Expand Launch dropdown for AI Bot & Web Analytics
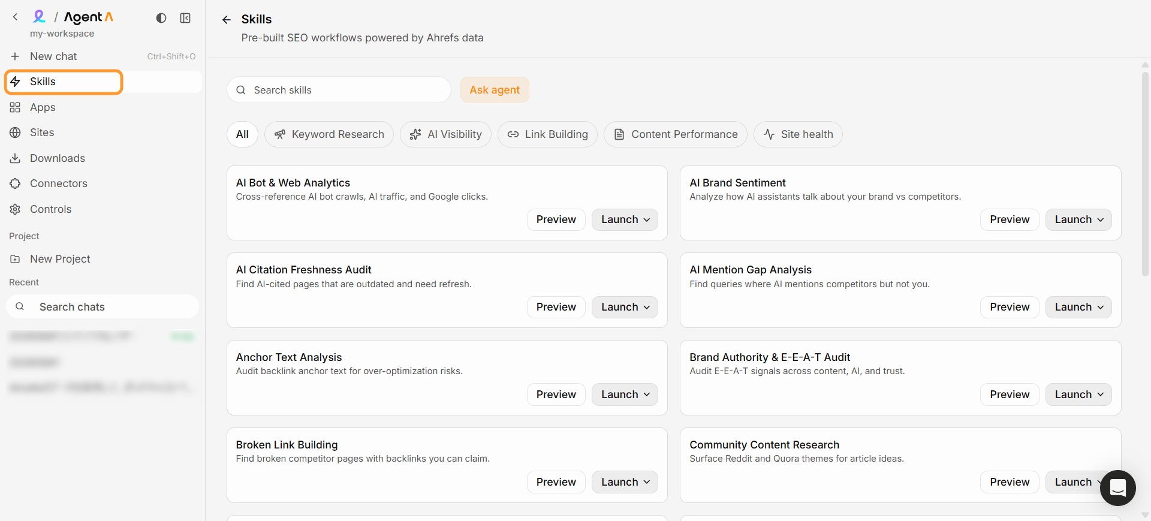The width and height of the screenshot is (1151, 521). pyautogui.click(x=625, y=219)
